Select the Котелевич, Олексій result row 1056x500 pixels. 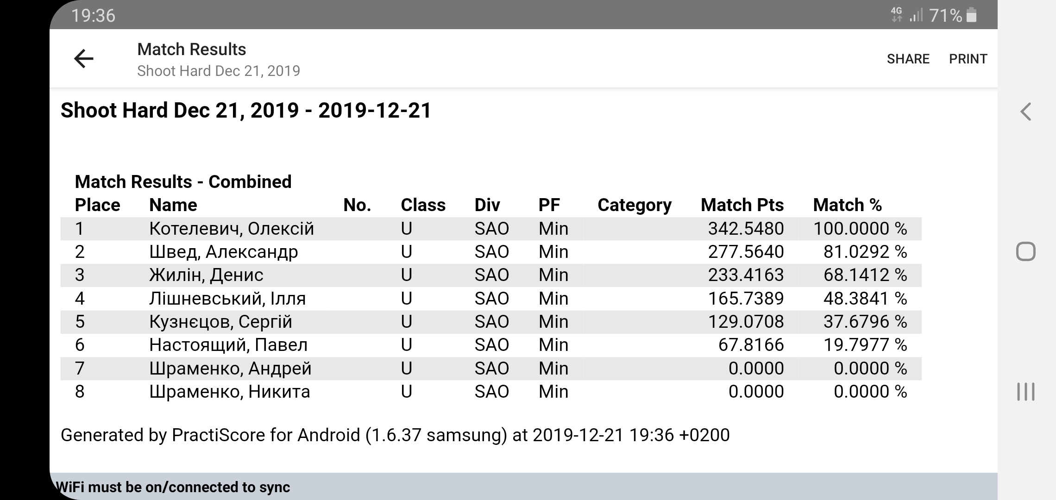point(232,229)
